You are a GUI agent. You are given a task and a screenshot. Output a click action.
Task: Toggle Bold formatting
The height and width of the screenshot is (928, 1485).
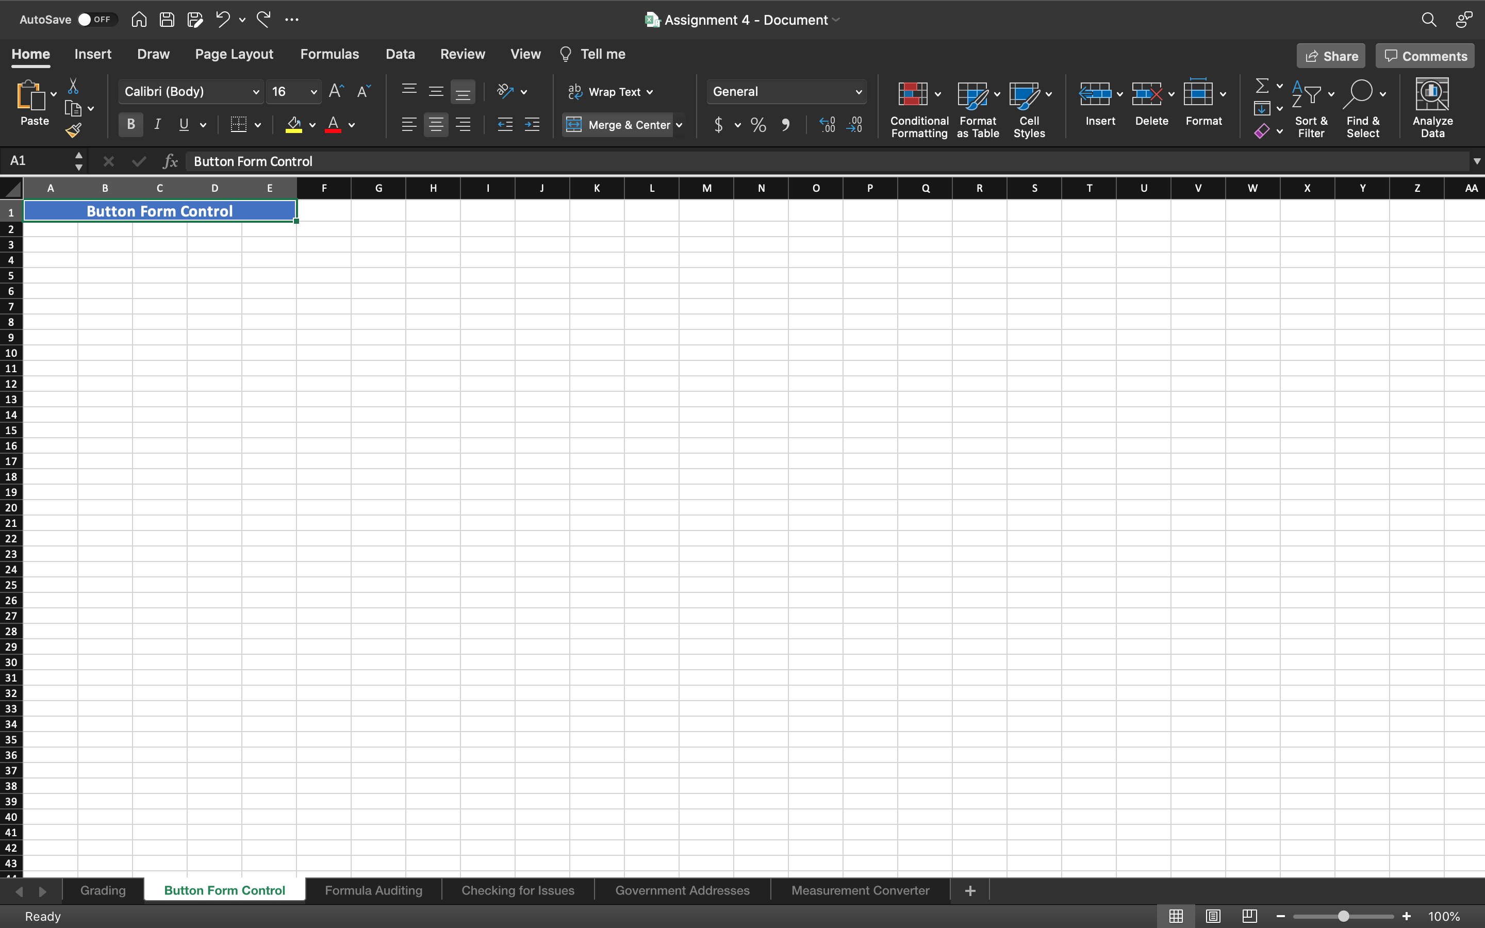click(130, 125)
